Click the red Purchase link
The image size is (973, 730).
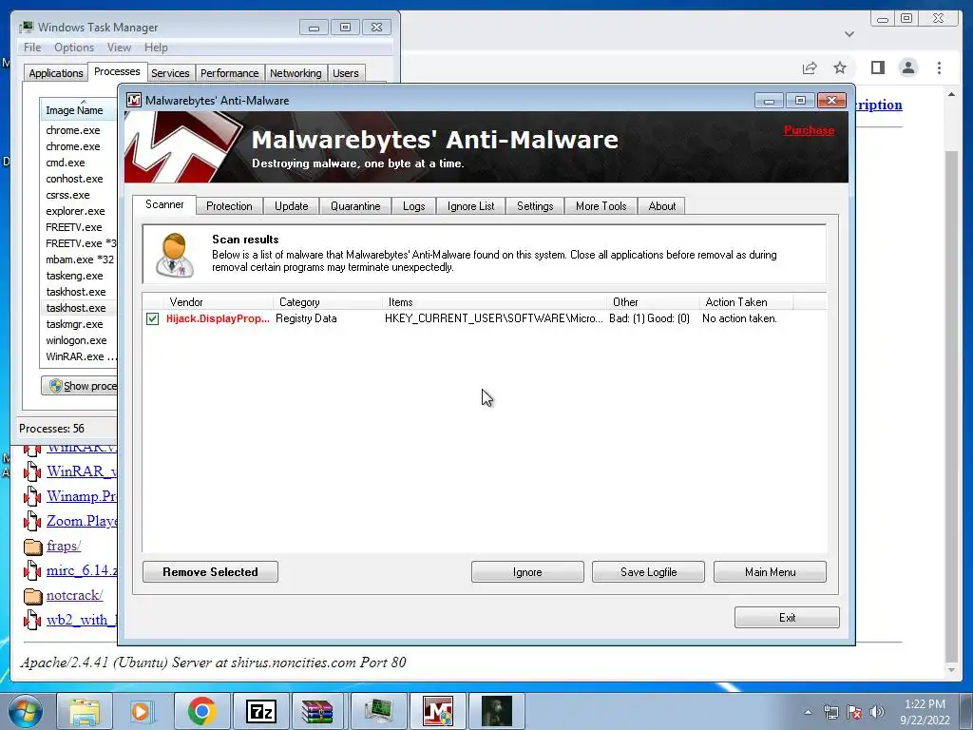809,130
